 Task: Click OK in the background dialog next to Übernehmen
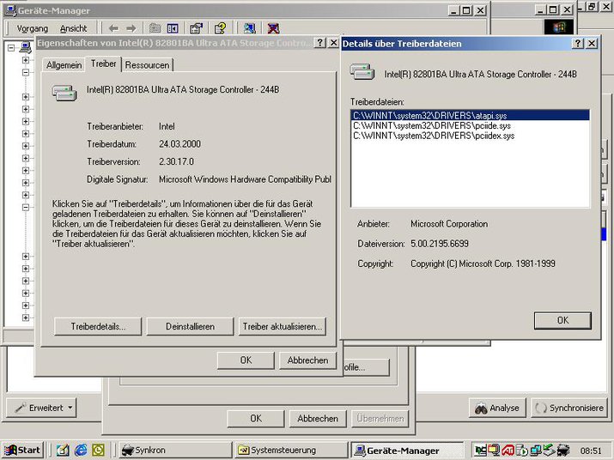tap(256, 419)
